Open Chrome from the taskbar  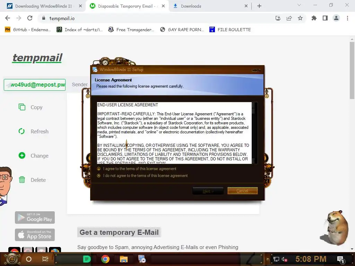[x=105, y=259]
